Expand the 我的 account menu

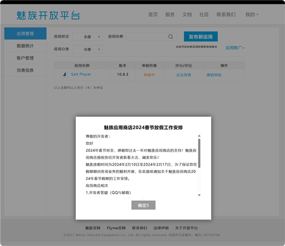click(252, 15)
